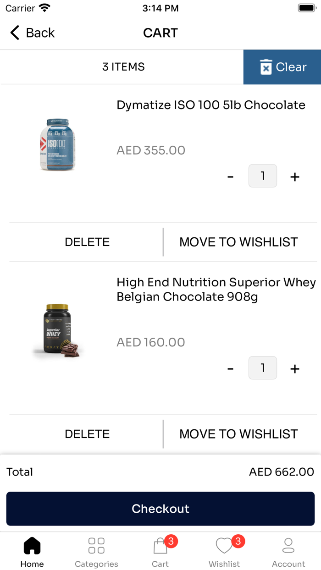Increase quantity of Superior Whey Belgian Chocolate
Image resolution: width=321 pixels, height=570 pixels.
(x=294, y=367)
